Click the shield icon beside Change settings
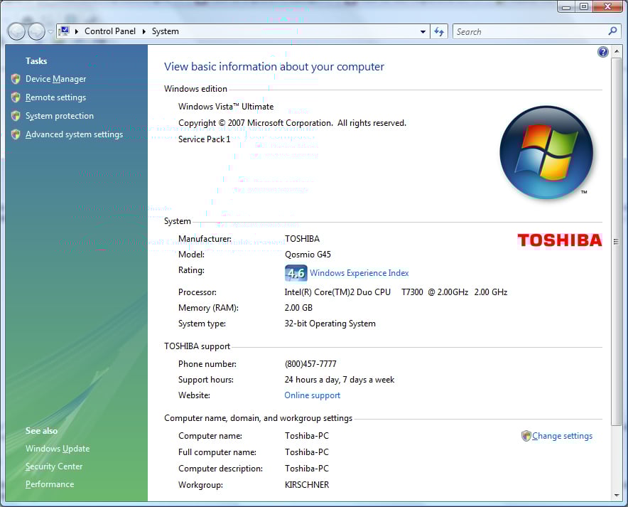This screenshot has width=628, height=507. (526, 436)
